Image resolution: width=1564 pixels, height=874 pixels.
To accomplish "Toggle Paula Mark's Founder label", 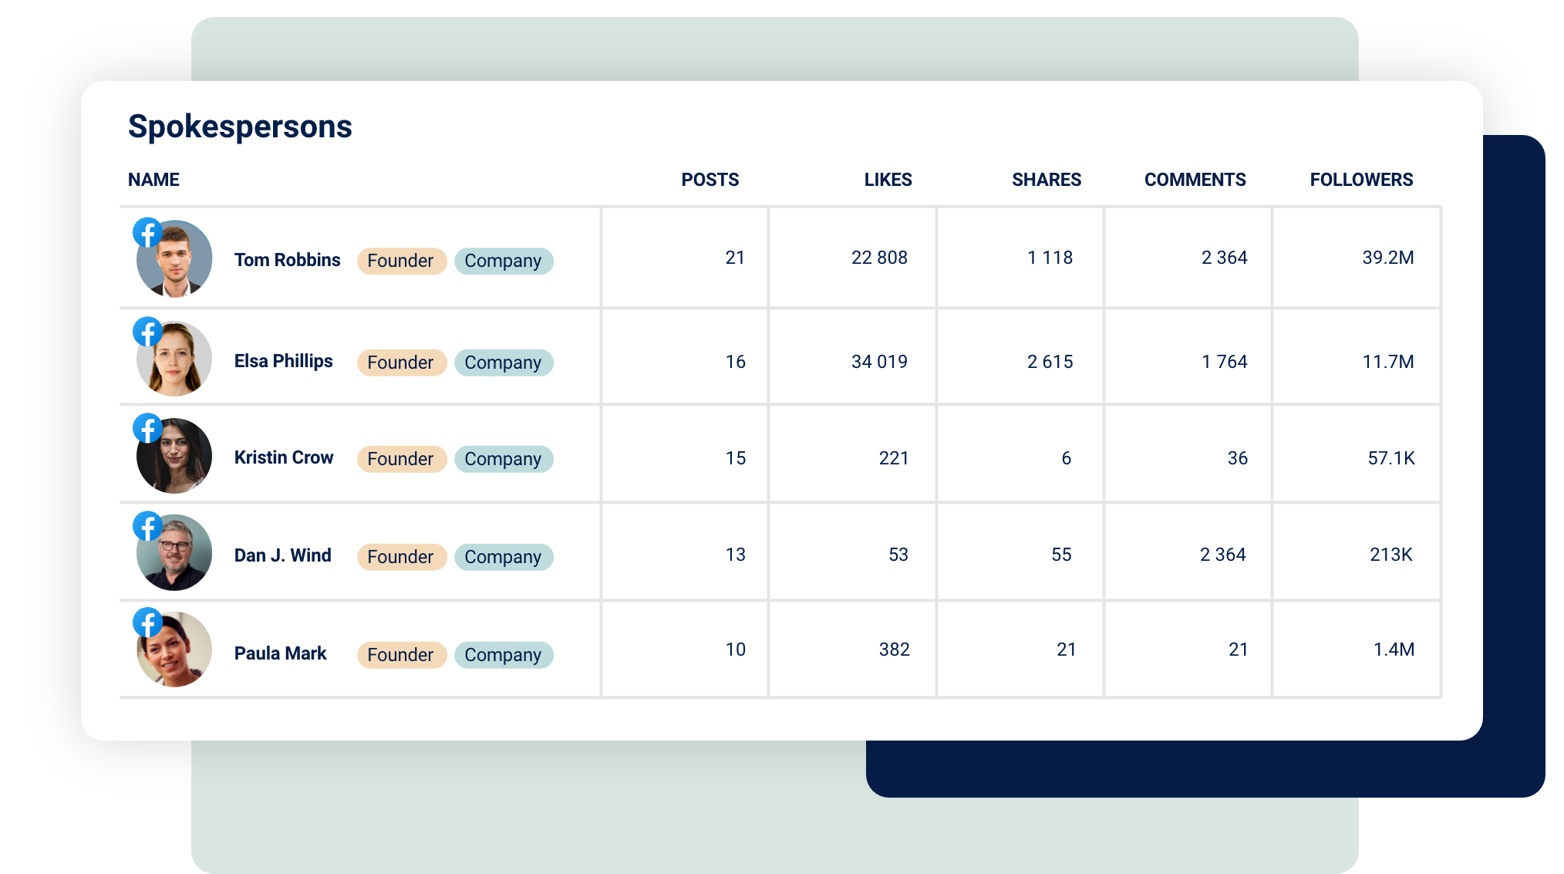I will (x=401, y=654).
